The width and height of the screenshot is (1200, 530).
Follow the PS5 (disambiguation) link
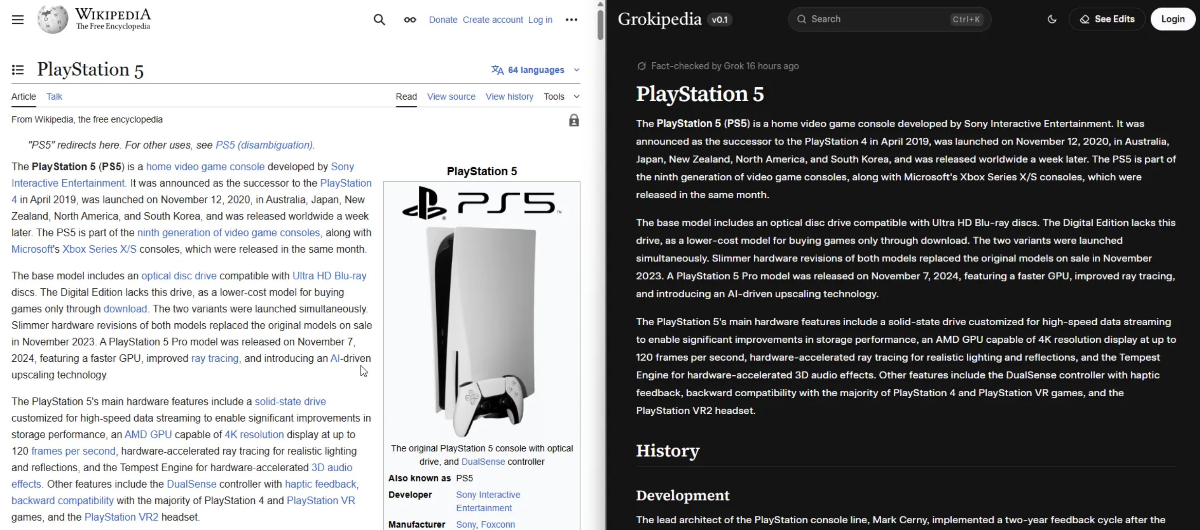point(264,144)
